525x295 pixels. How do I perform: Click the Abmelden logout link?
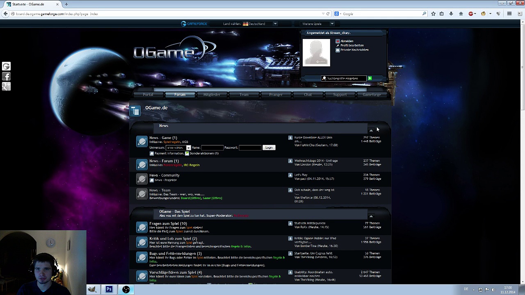pyautogui.click(x=347, y=41)
